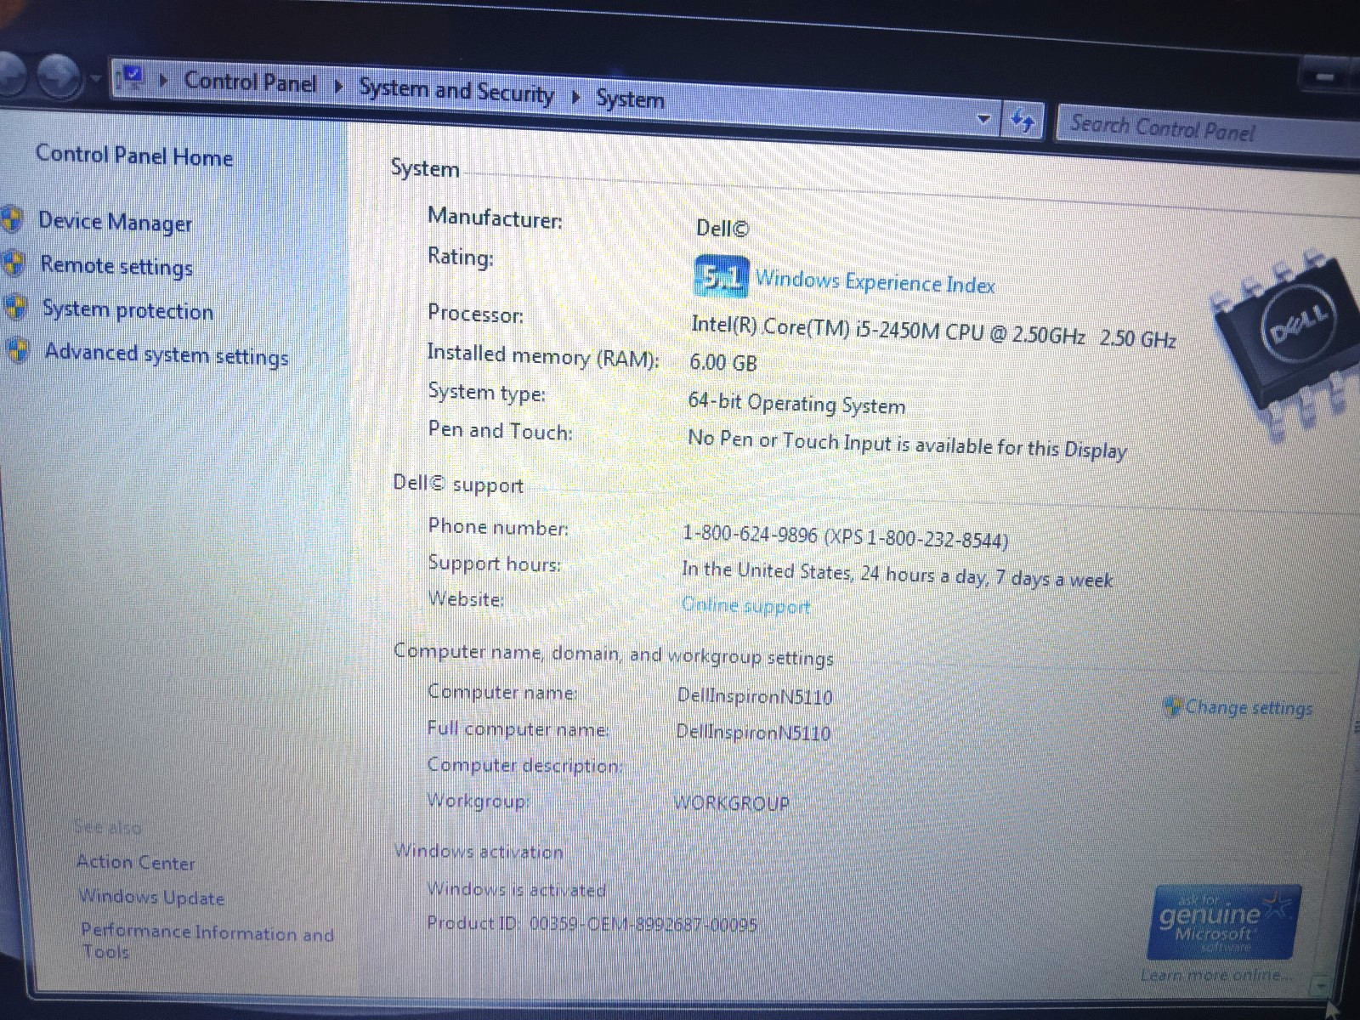Select the Product ID text
Screen dimensions: 1360x1020
(592, 924)
